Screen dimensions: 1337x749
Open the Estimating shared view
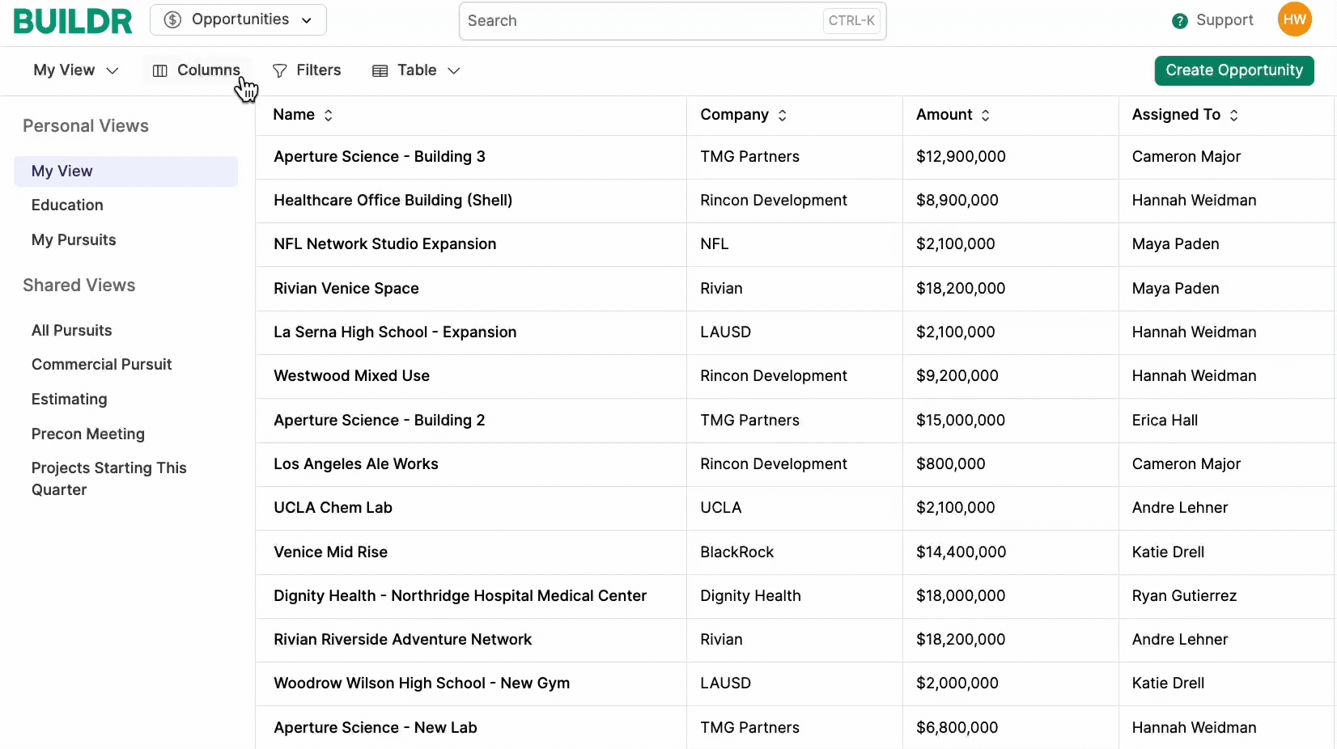(70, 400)
